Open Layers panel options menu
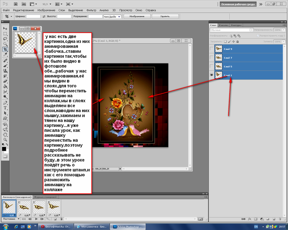Image resolution: width=288 pixels, height=230 pixels. [284, 25]
